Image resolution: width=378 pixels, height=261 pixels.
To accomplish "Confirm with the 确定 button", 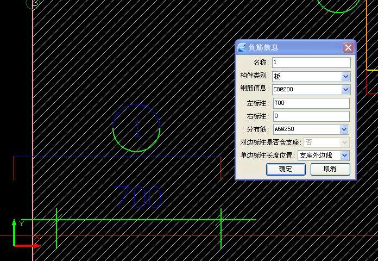I will click(286, 169).
